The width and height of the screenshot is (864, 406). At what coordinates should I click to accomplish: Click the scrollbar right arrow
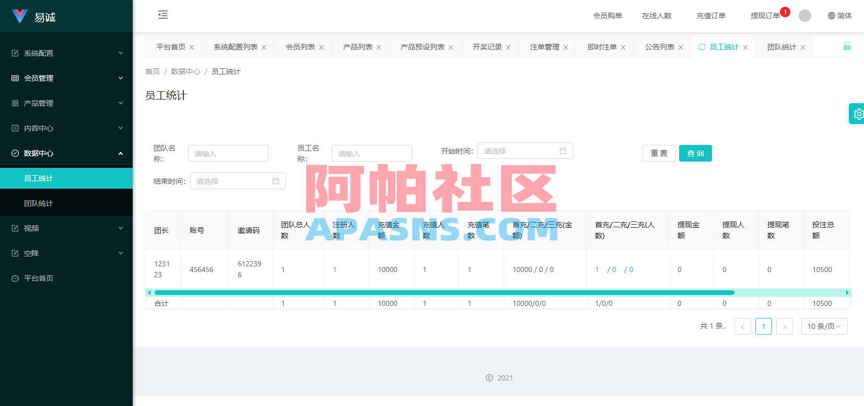tap(847, 293)
